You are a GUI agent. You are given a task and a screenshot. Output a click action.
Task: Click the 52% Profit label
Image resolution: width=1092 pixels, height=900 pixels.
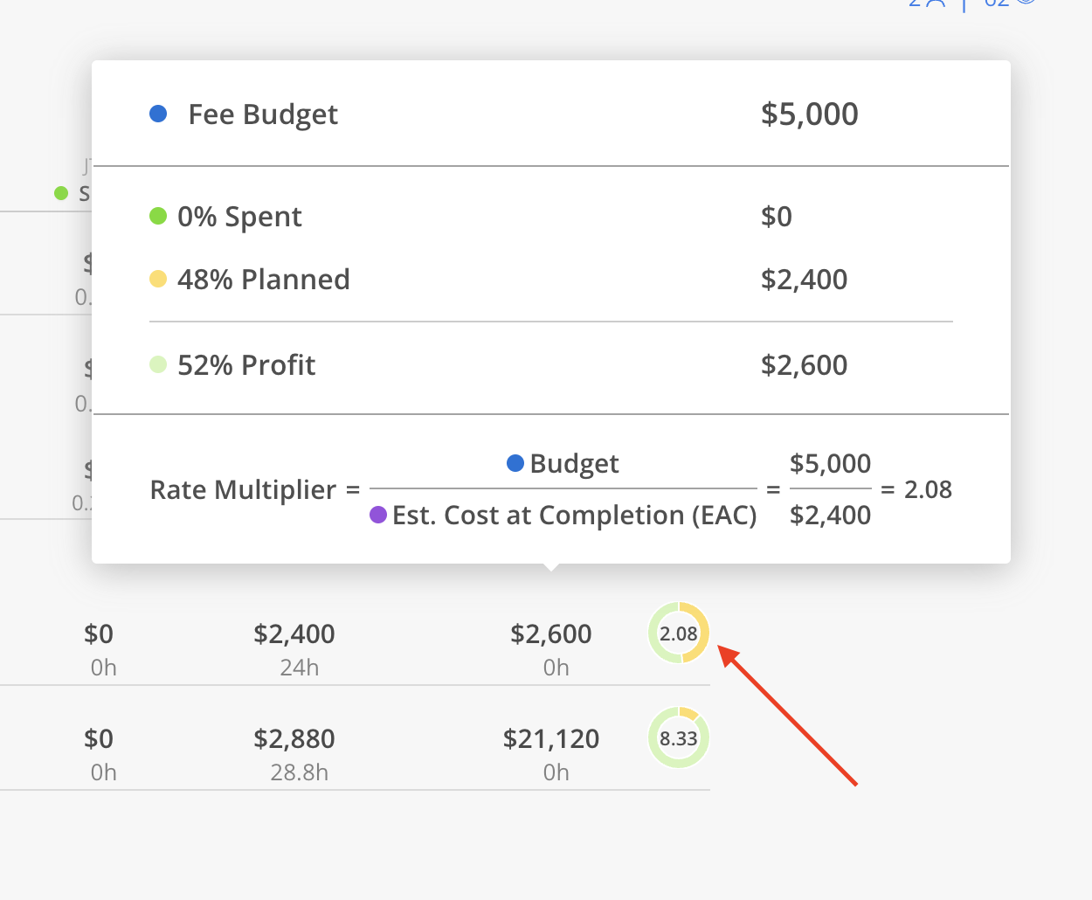246,365
